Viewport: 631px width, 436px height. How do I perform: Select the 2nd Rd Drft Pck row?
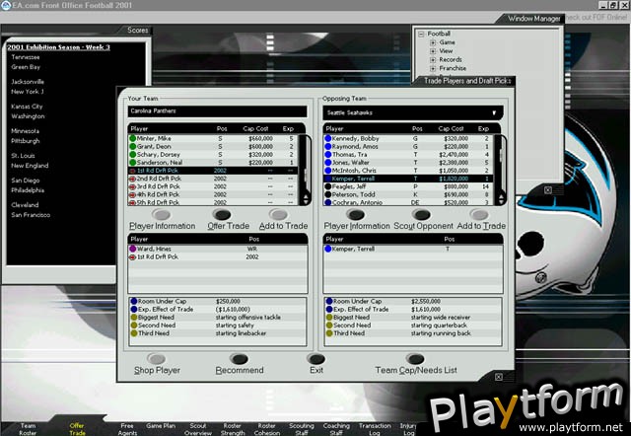pyautogui.click(x=213, y=179)
